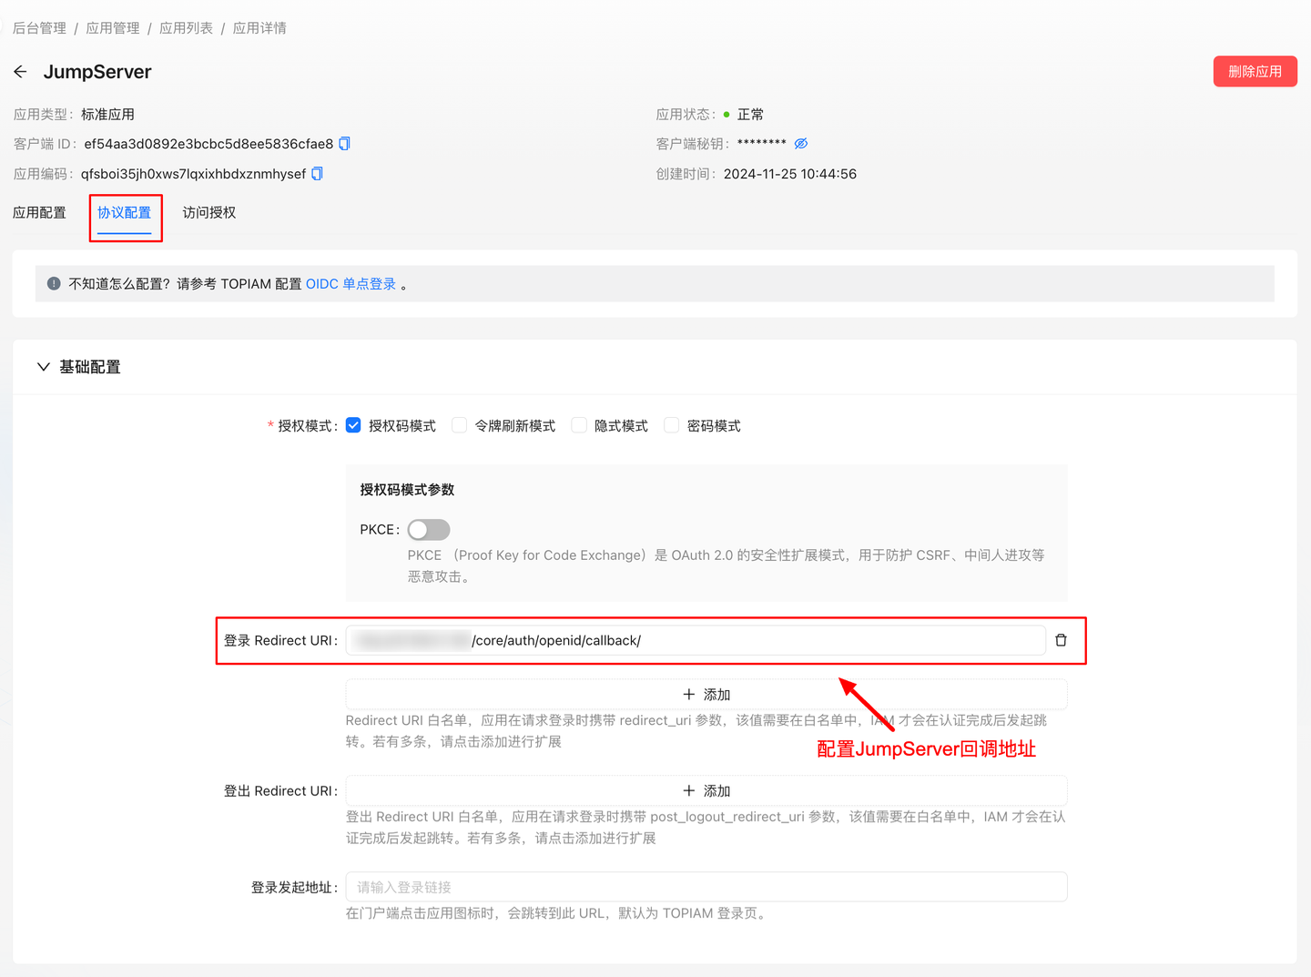Copy the client ID value
This screenshot has width=1311, height=977.
point(344,144)
